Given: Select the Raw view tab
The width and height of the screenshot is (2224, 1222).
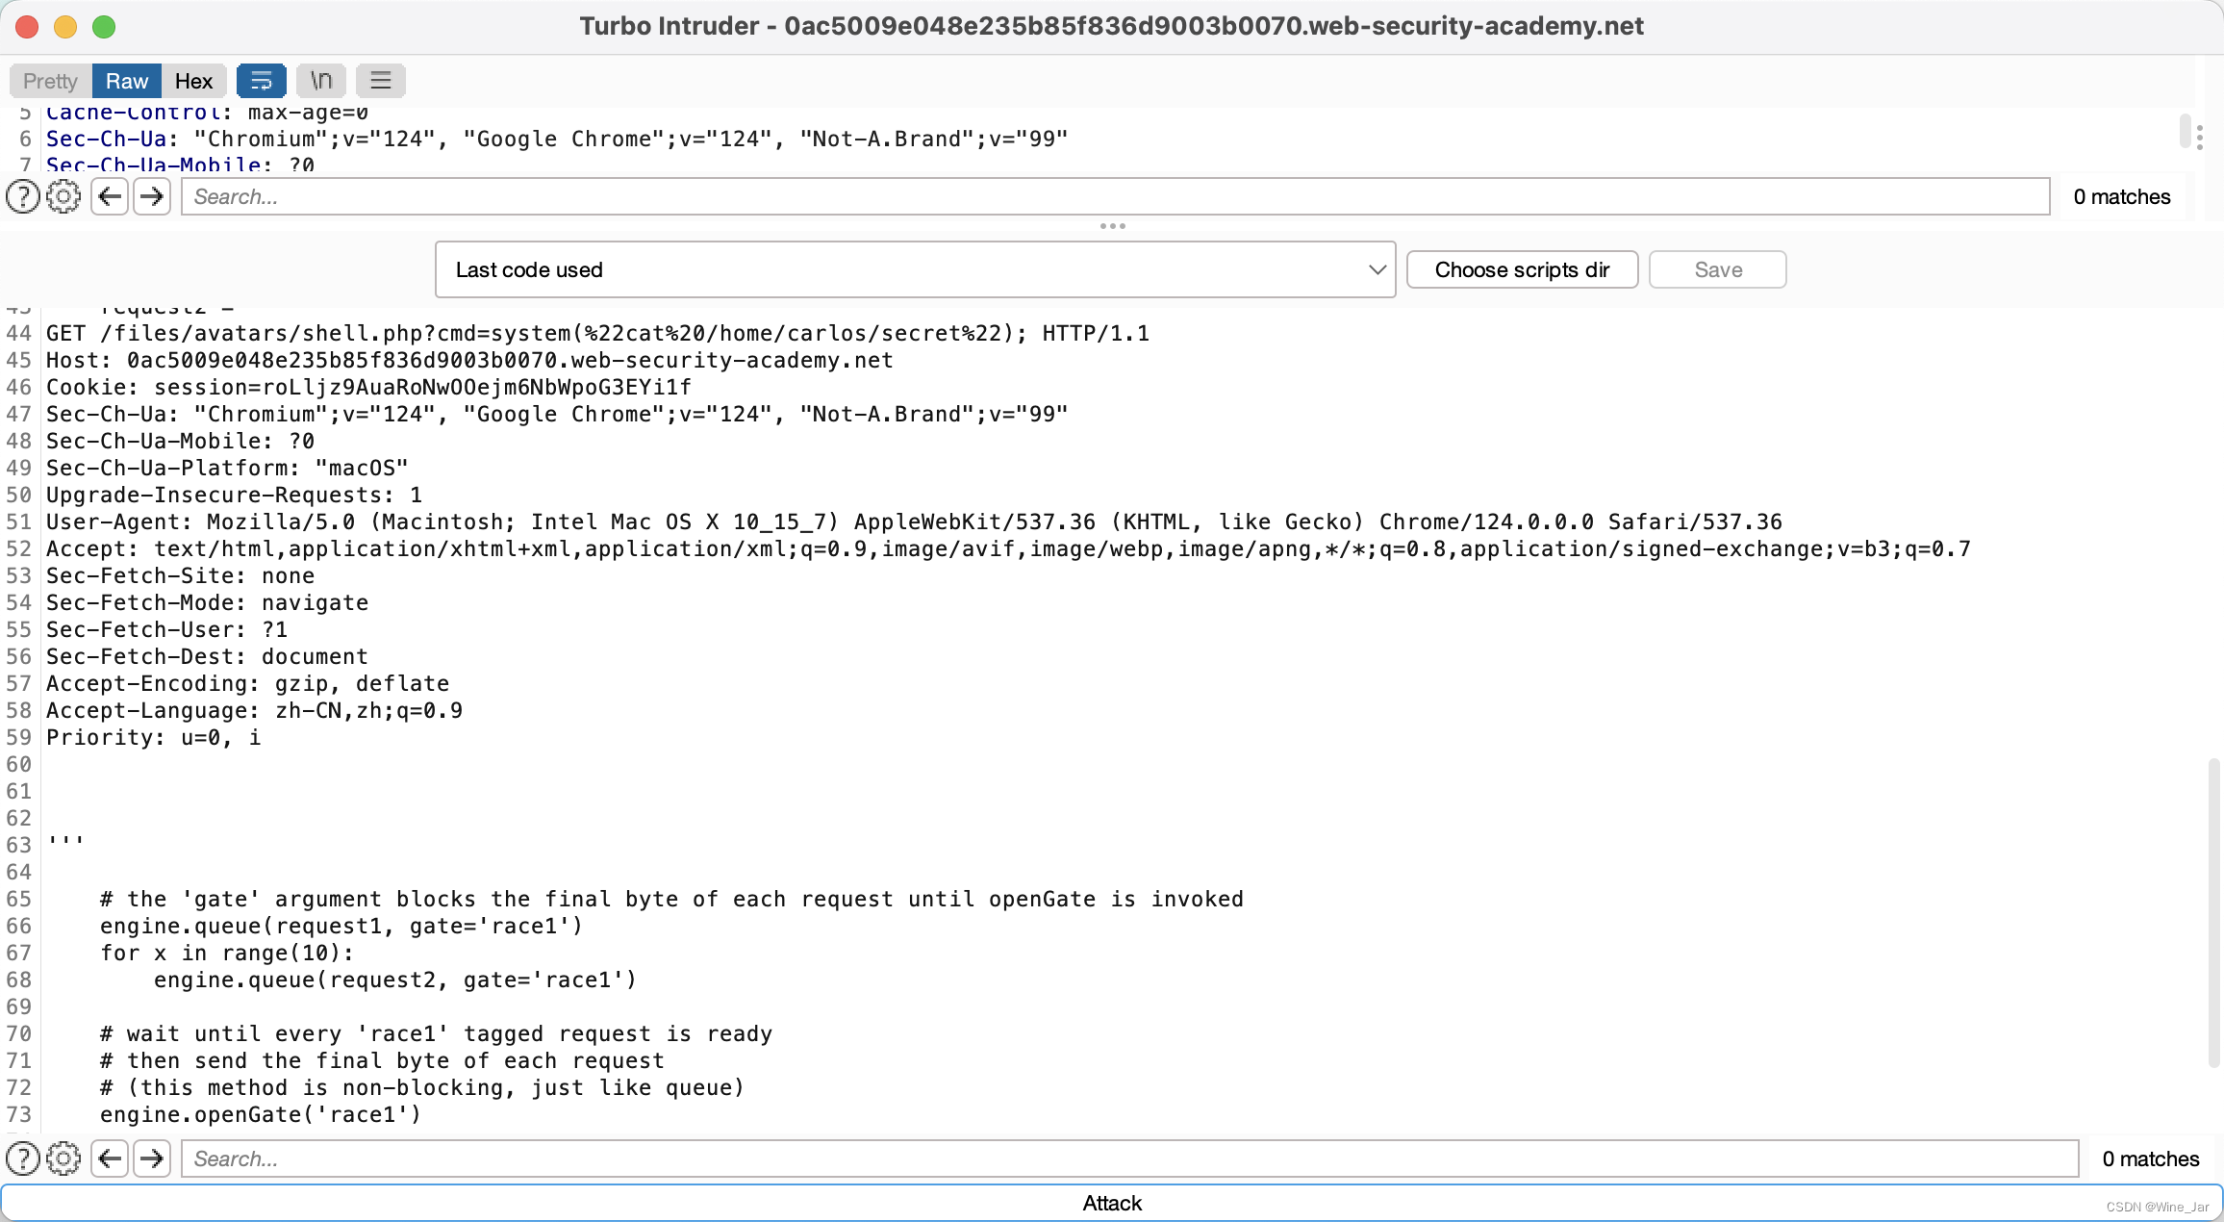Looking at the screenshot, I should [127, 81].
